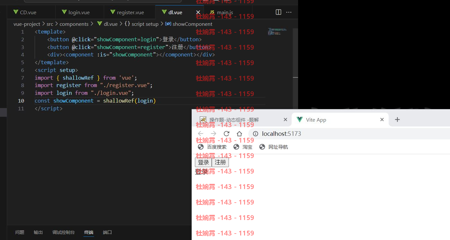This screenshot has height=240, width=450.
Task: Open the 端口 panel tab
Action: (107, 232)
